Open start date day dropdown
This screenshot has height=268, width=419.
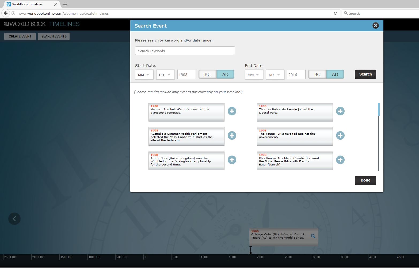pos(165,75)
